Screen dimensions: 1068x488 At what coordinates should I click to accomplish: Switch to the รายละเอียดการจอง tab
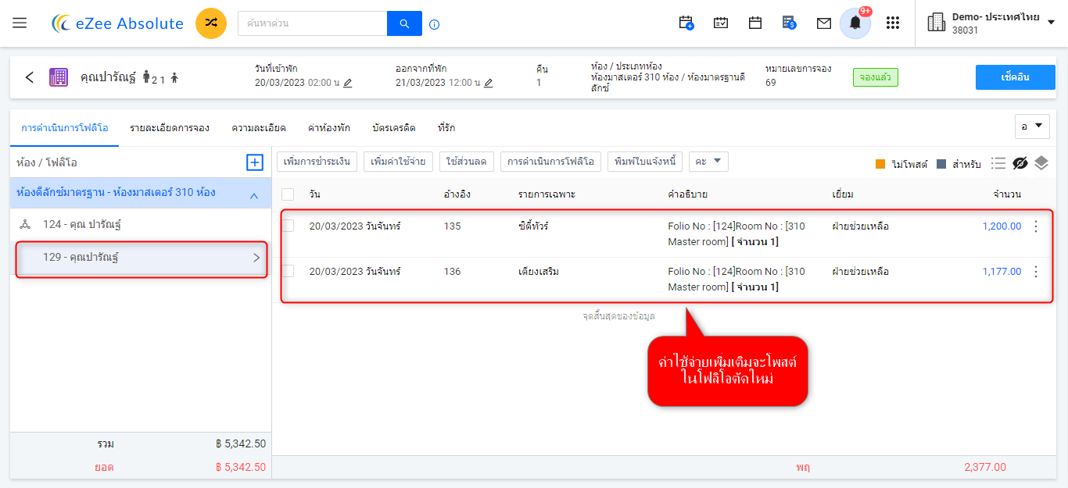coord(170,127)
